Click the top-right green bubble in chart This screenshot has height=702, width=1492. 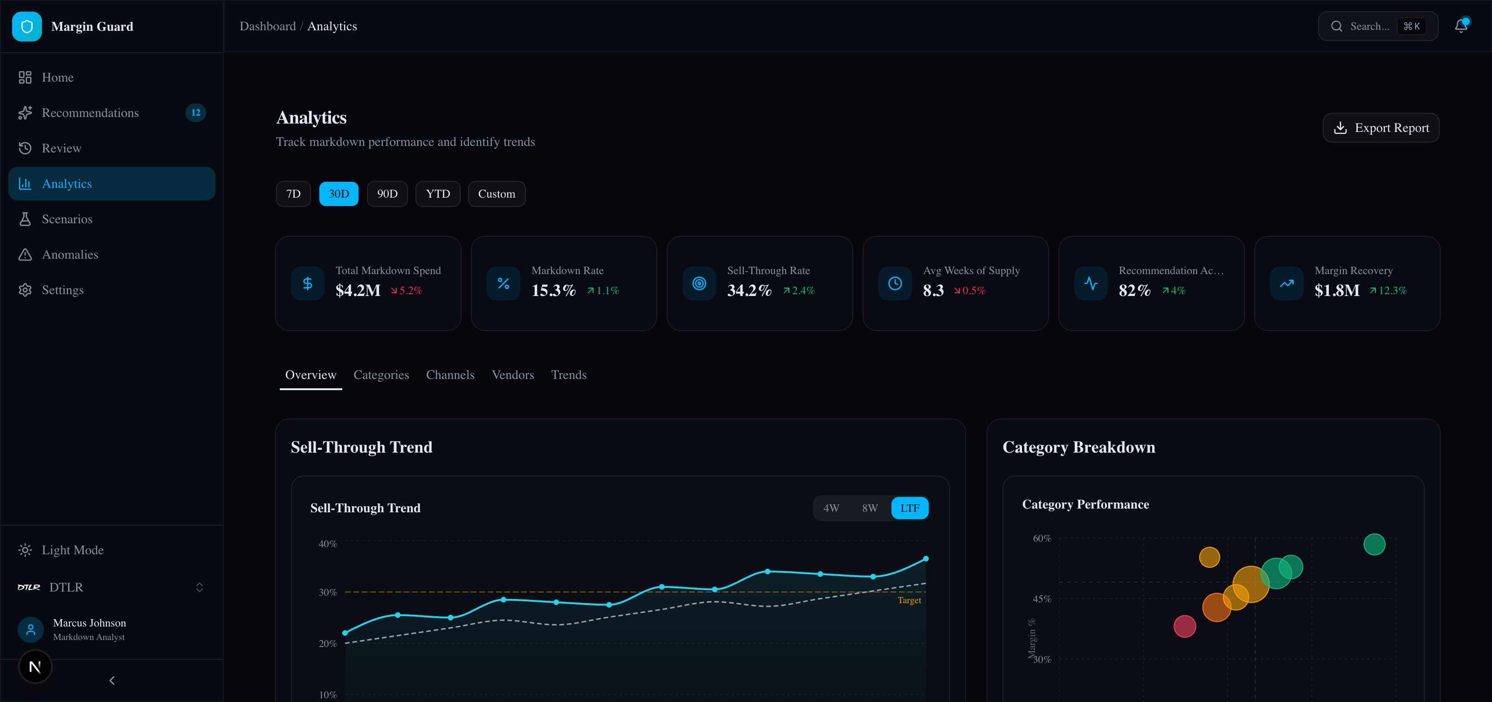tap(1374, 544)
